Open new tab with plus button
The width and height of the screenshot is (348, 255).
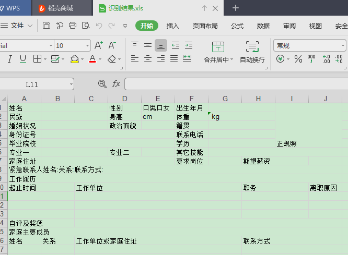235,8
